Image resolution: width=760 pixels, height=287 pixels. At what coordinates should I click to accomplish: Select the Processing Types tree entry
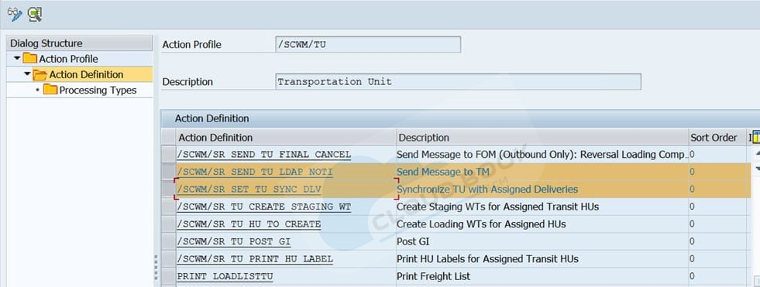pyautogui.click(x=98, y=91)
